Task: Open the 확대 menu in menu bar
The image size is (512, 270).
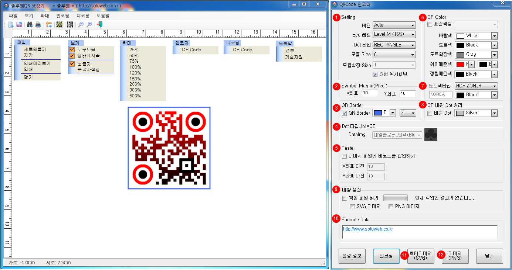Action: (x=45, y=16)
